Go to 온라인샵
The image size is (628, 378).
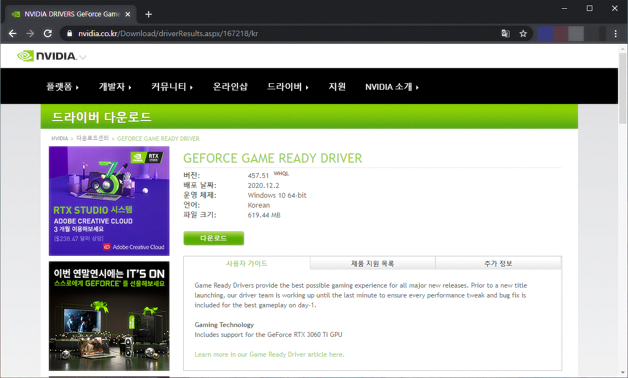click(230, 87)
